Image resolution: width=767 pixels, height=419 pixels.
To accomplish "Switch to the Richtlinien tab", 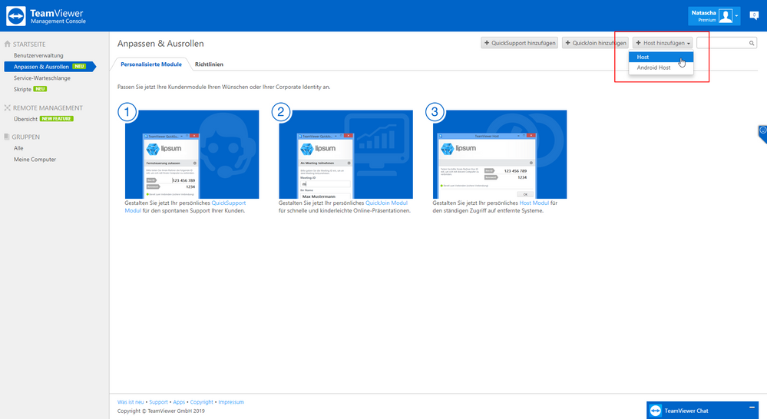I will 209,64.
